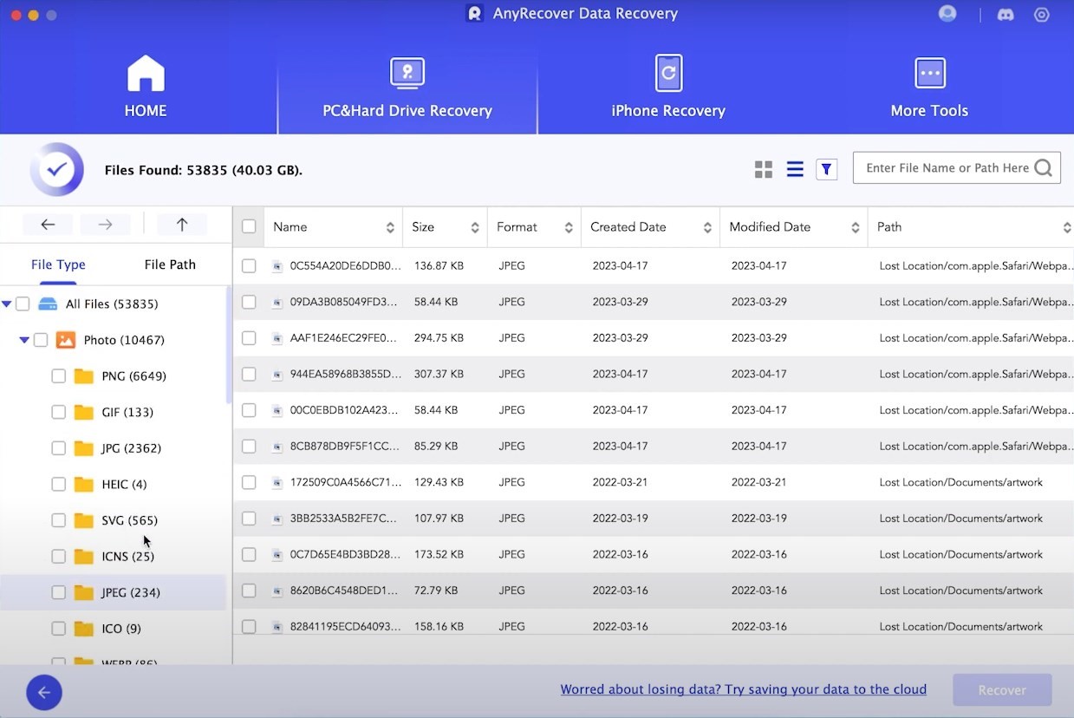The image size is (1074, 718).
Task: Click the search magnifier icon
Action: pyautogui.click(x=1043, y=168)
